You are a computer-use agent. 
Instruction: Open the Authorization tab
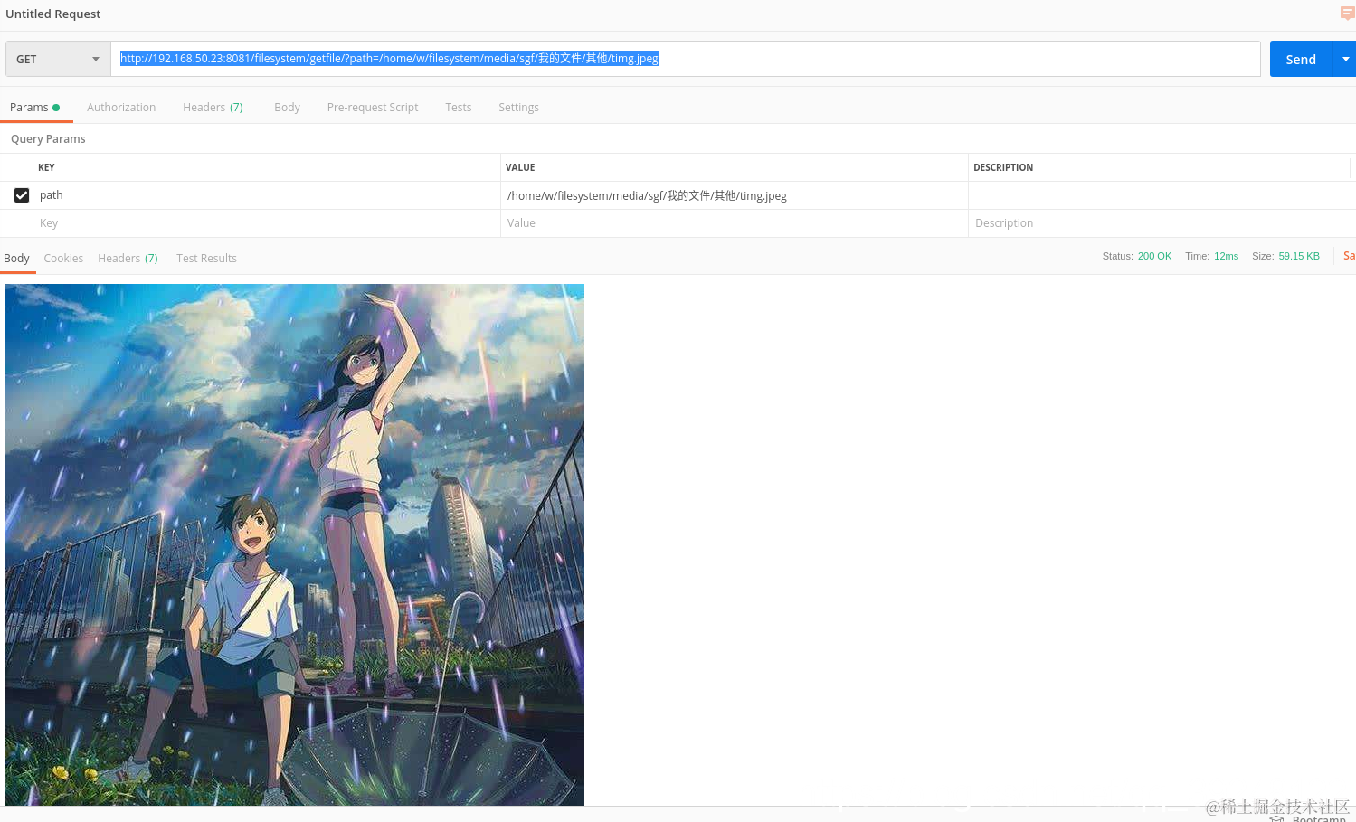(121, 108)
